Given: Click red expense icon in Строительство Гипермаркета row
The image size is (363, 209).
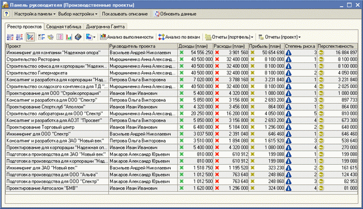Looking at the screenshot, I should click(217, 73).
